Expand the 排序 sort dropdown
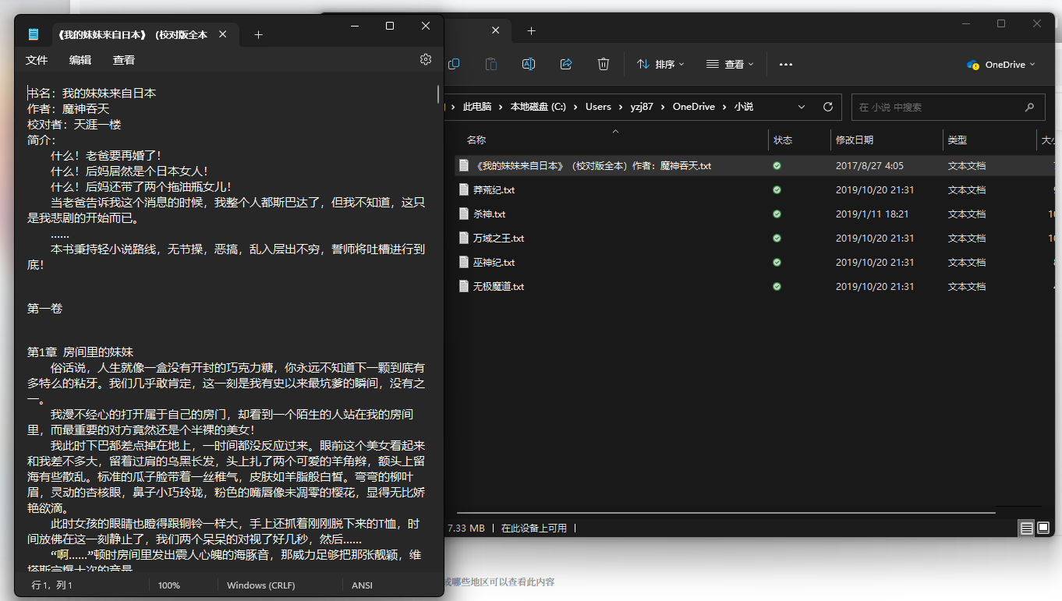This screenshot has width=1062, height=601. tap(660, 65)
